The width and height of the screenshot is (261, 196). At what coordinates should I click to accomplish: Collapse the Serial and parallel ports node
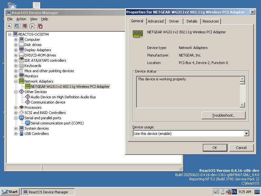point(16,118)
